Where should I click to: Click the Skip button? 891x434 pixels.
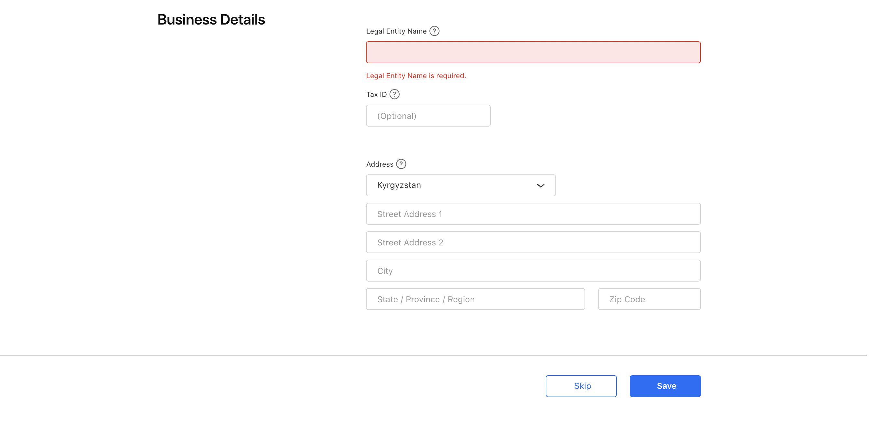click(581, 386)
